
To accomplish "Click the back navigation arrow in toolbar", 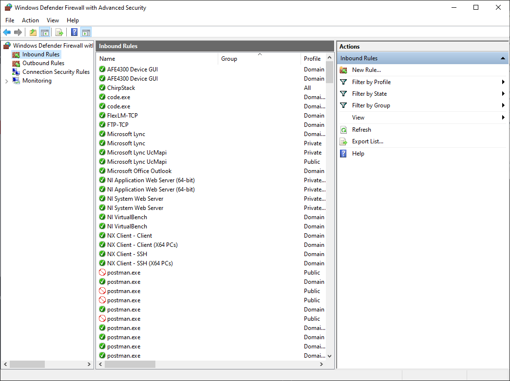I will coord(6,32).
